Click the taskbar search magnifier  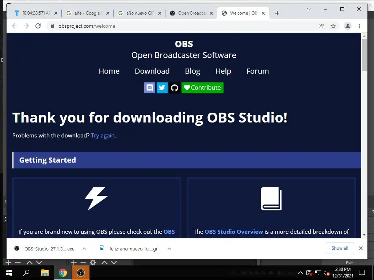coord(26,273)
